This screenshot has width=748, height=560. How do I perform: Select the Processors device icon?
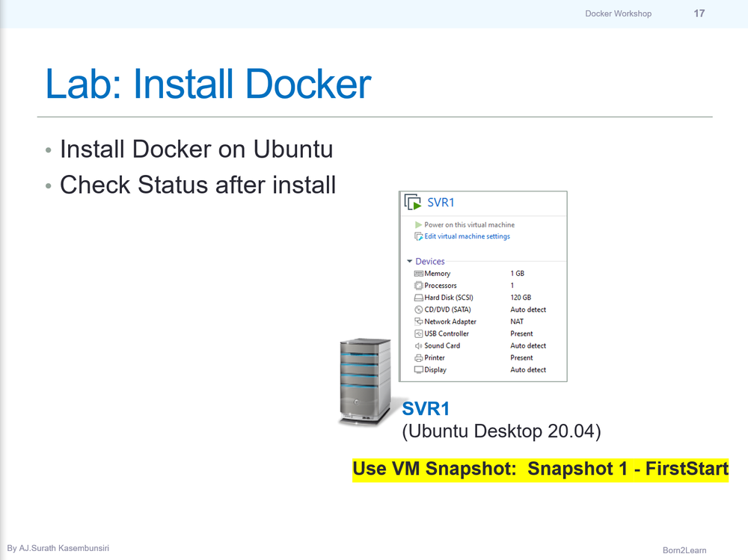pyautogui.click(x=419, y=286)
